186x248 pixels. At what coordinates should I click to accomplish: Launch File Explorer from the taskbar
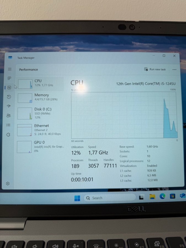pos(152,197)
